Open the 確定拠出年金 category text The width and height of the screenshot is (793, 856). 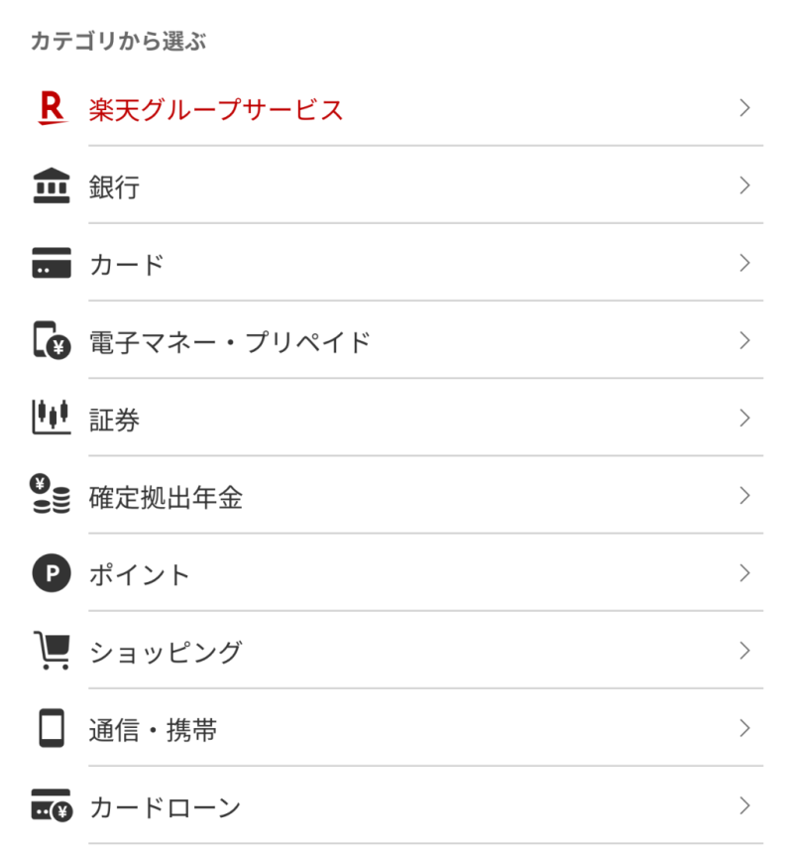(x=166, y=497)
